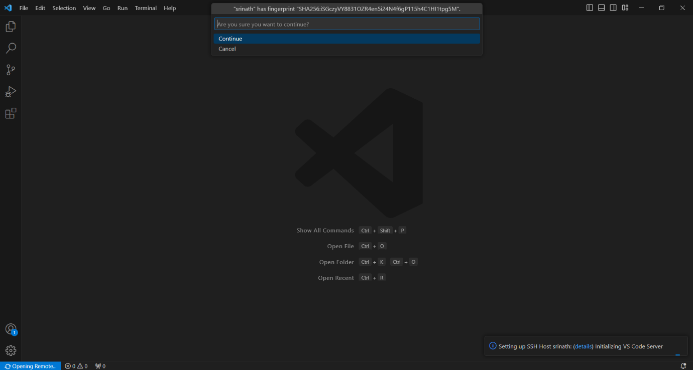Click the Open Folder shortcut text
The width and height of the screenshot is (693, 370).
coord(336,262)
